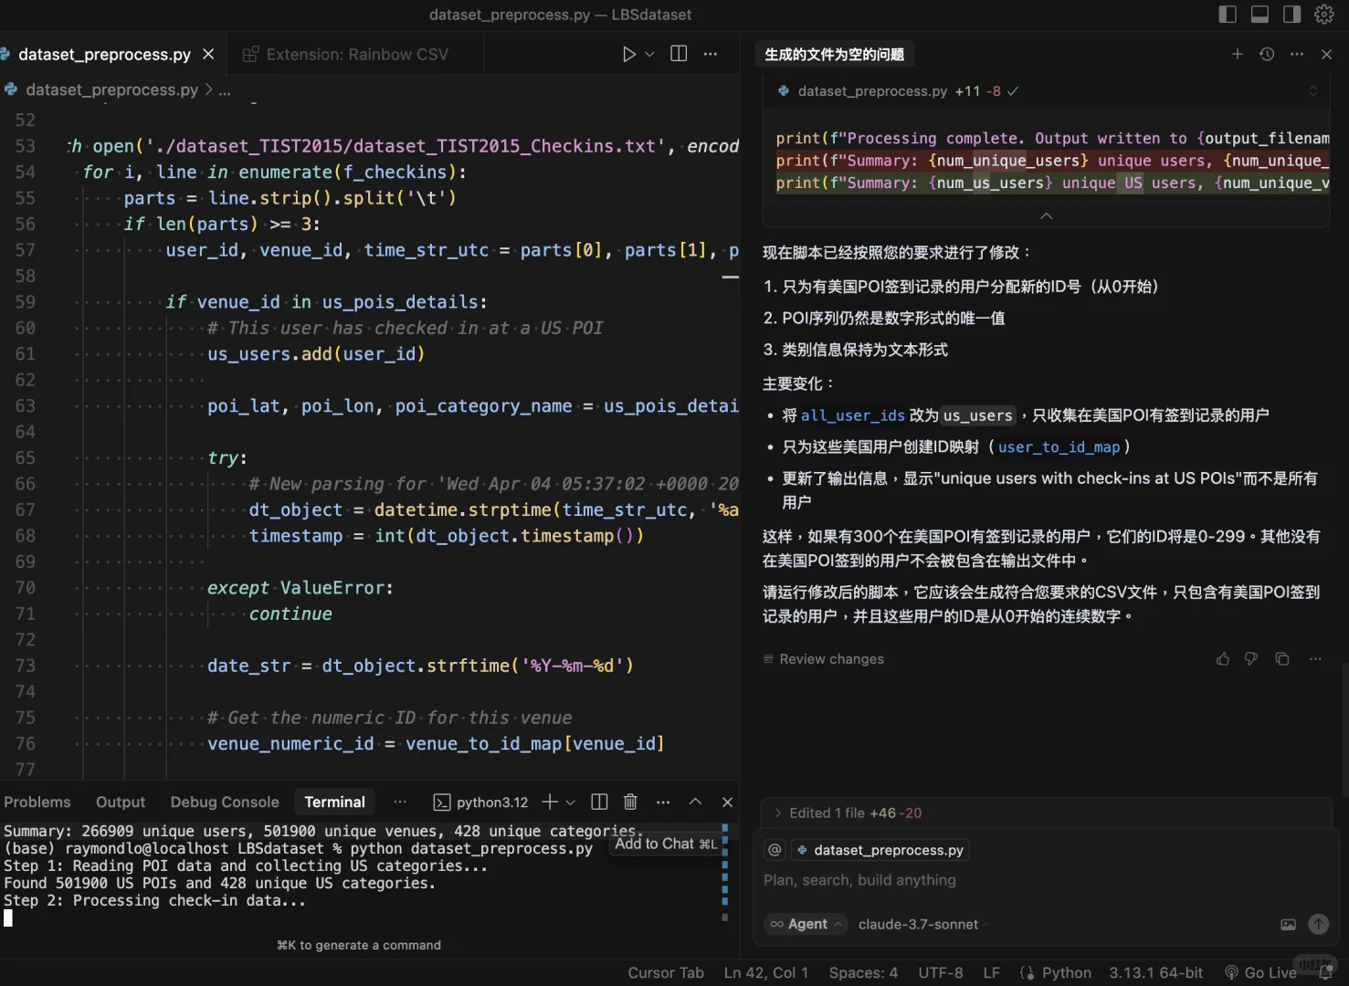This screenshot has height=986, width=1349.
Task: Open editor more actions menu
Action: [x=711, y=55]
